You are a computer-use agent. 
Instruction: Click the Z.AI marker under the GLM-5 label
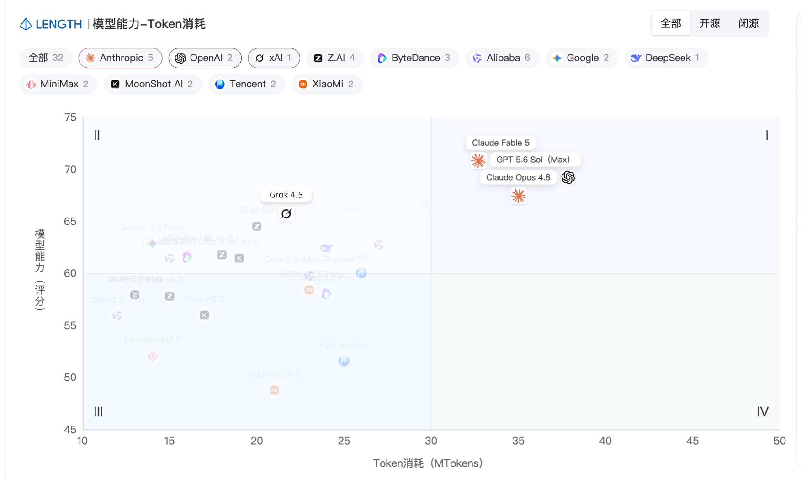[x=170, y=296]
